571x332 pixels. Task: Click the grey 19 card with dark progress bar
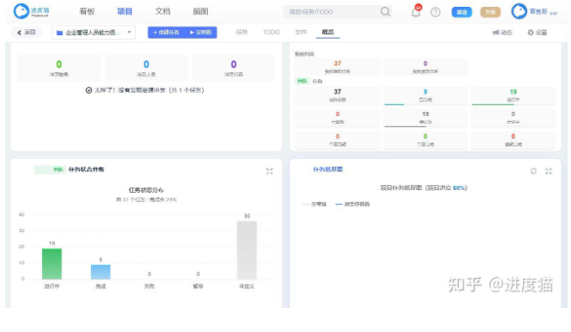pyautogui.click(x=426, y=118)
